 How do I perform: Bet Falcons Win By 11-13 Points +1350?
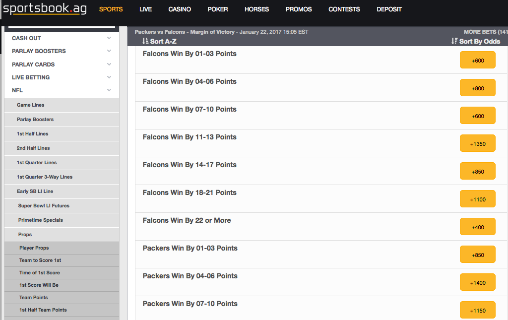478,143
